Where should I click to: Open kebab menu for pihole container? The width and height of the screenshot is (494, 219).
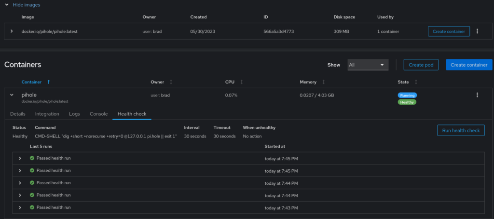(x=477, y=96)
